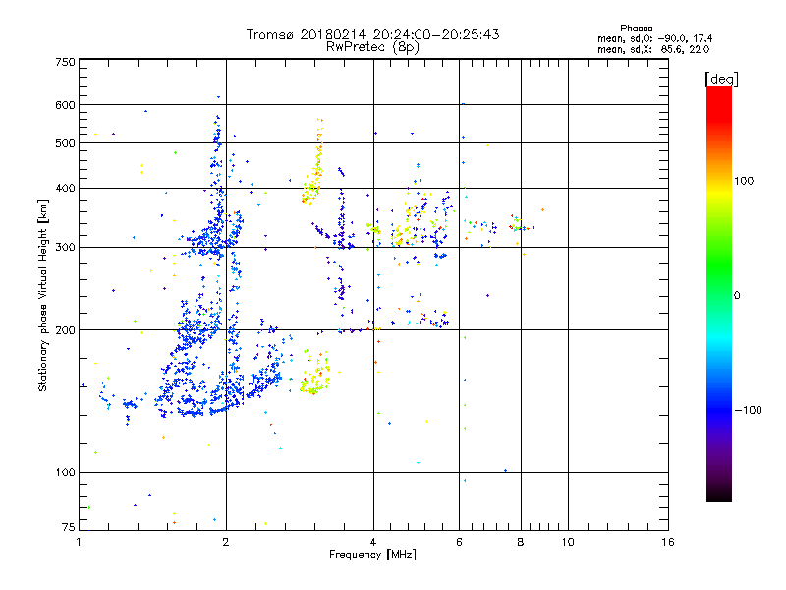Click the '[deg]' colorbar unit label
This screenshot has width=786, height=590.
coord(721,79)
